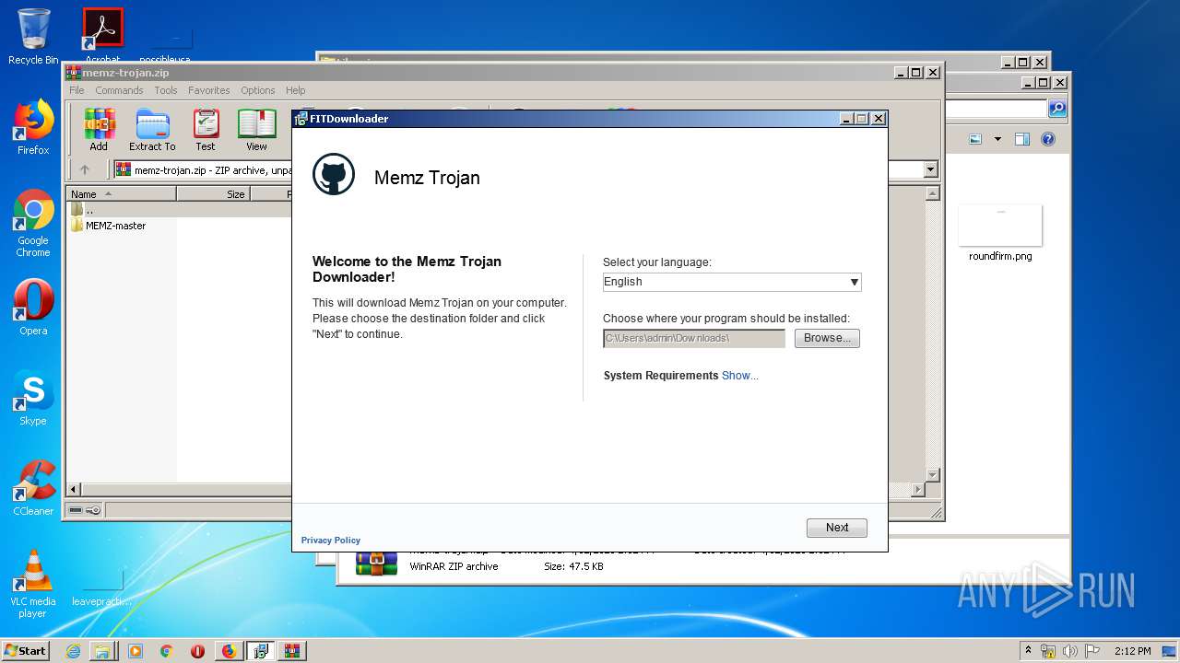Click scroll-down arrow of WinRAR file list
Viewport: 1180px width, 663px height.
coord(932,475)
